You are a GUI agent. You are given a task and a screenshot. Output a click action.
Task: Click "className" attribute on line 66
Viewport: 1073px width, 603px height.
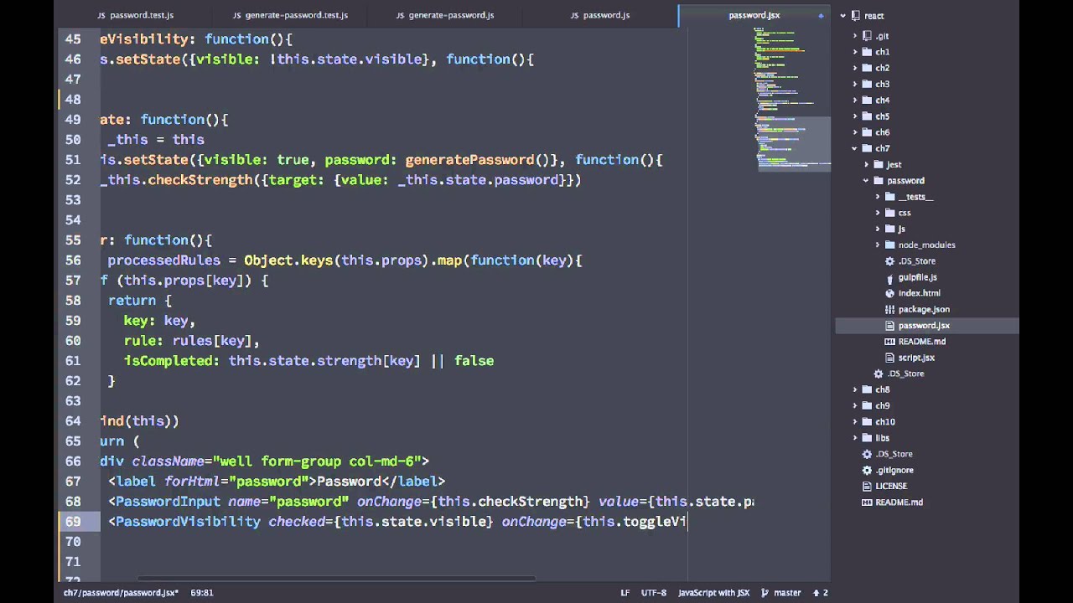[168, 461]
